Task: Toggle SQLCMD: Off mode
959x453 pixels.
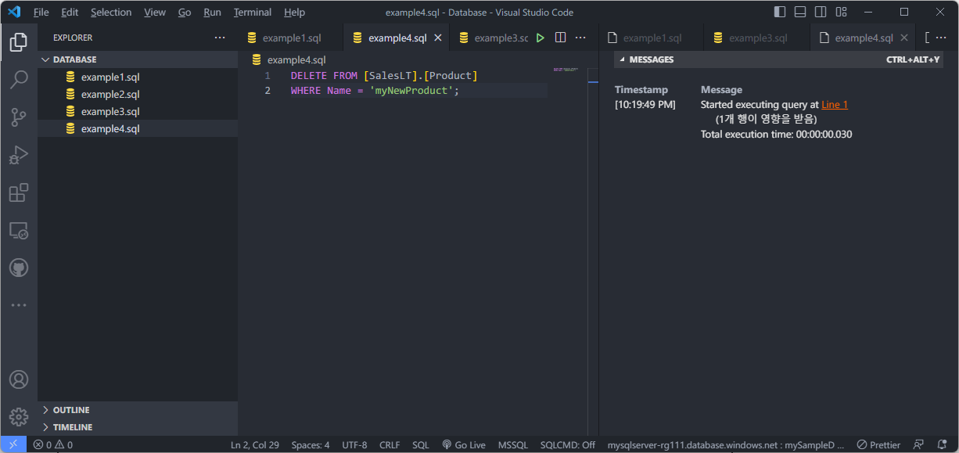Action: tap(568, 444)
